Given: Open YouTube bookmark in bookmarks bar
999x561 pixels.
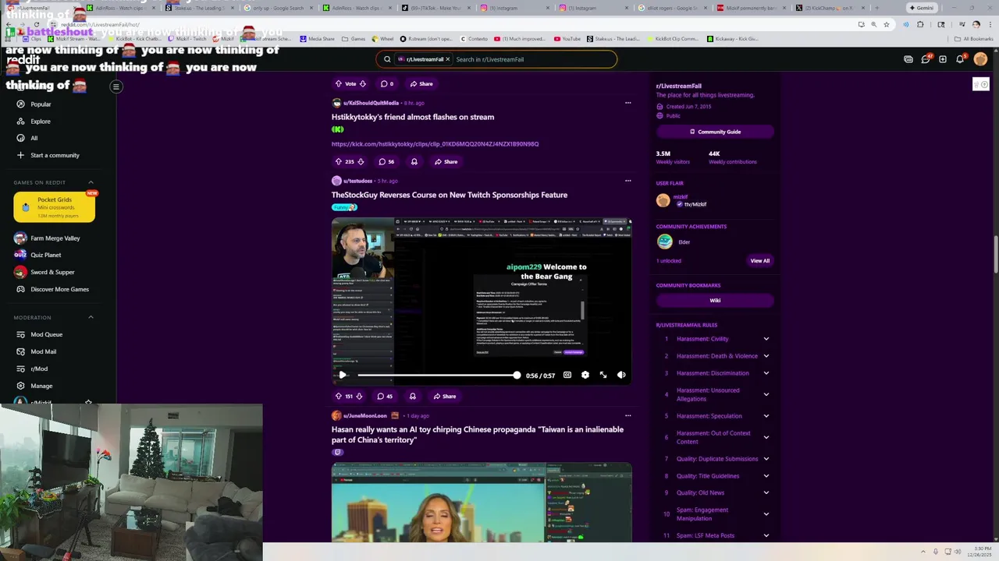Looking at the screenshot, I should (567, 38).
